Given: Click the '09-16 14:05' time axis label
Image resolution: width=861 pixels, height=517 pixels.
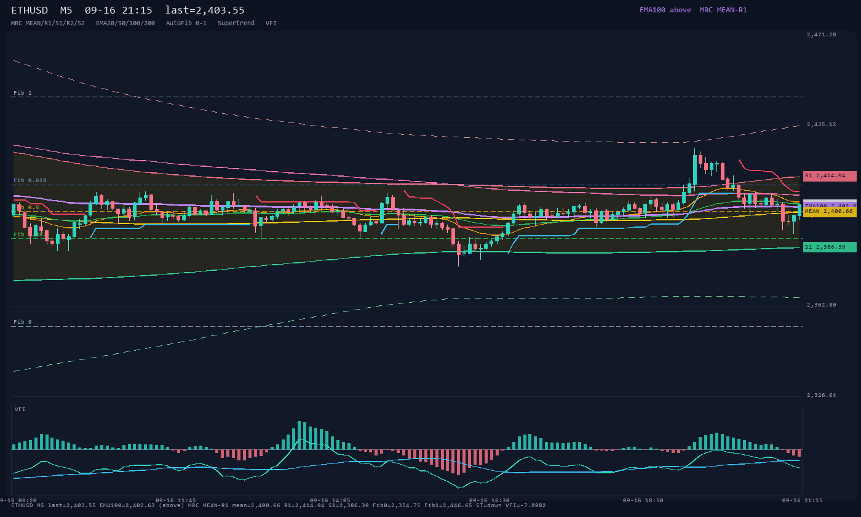Looking at the screenshot, I should tap(330, 500).
